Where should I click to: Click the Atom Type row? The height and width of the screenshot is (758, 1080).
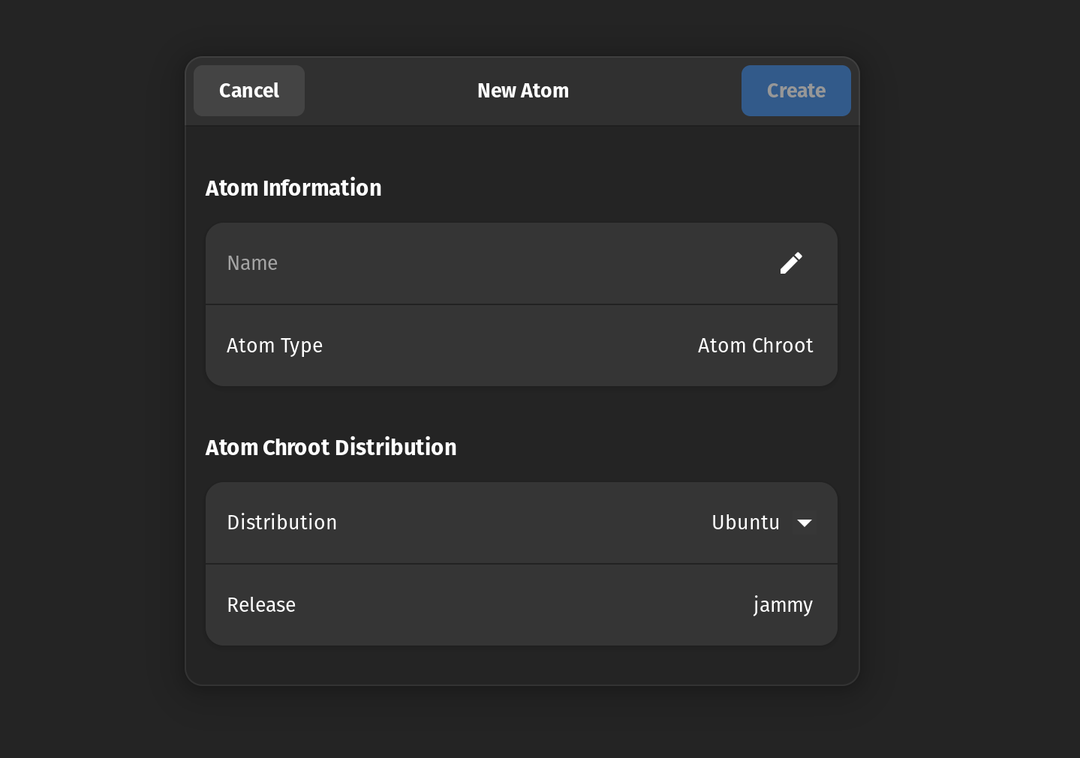(x=522, y=345)
